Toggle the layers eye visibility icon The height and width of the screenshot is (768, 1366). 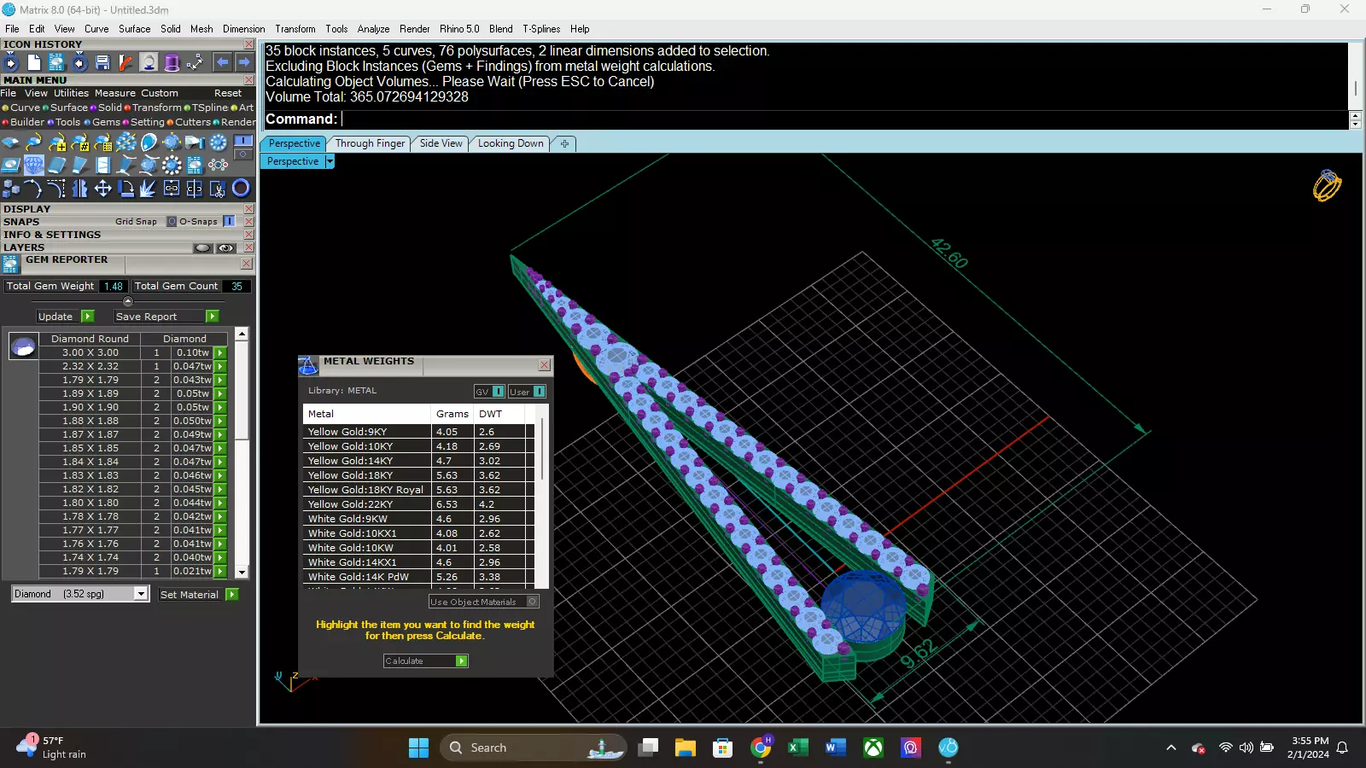click(x=226, y=248)
